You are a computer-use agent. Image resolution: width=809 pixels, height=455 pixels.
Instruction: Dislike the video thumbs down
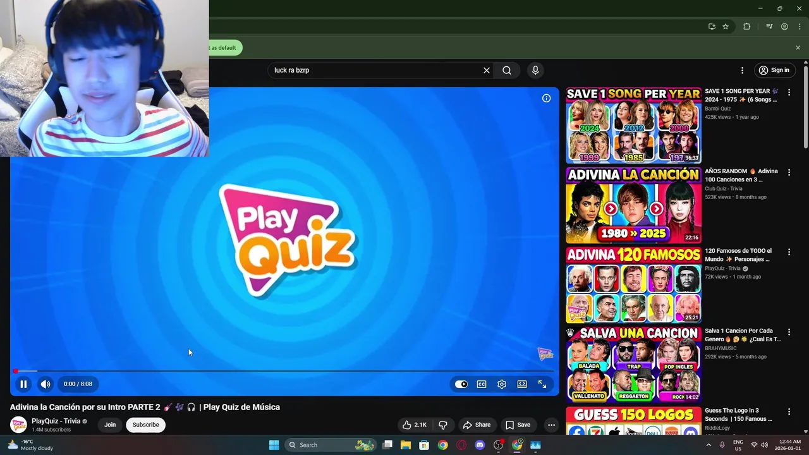(443, 425)
